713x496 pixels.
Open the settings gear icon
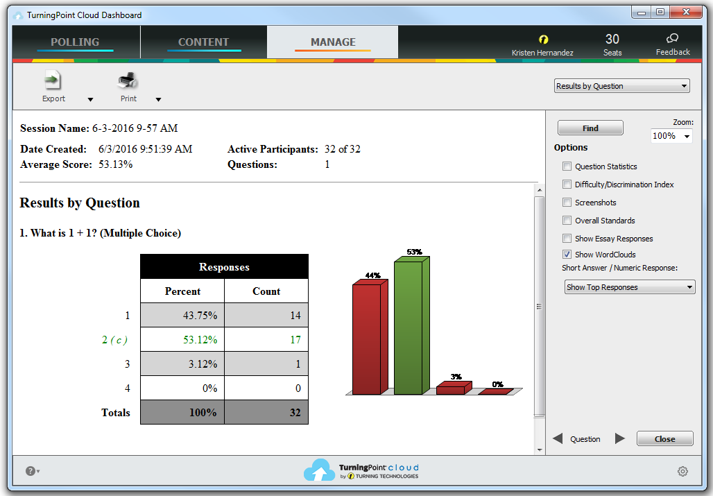coord(682,472)
